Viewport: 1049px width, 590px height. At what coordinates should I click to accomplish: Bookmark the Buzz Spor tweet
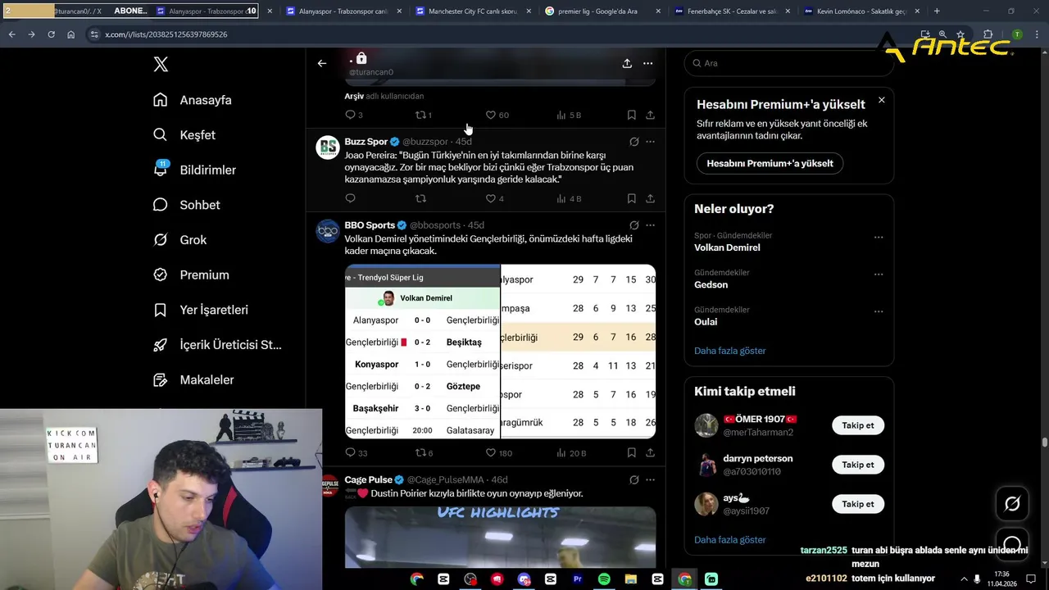pos(631,198)
